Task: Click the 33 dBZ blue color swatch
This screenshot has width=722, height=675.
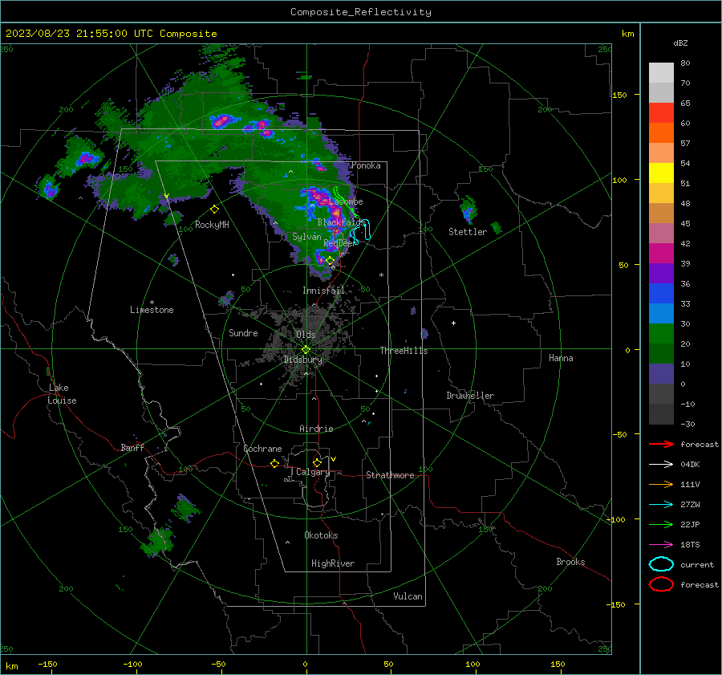Action: click(x=661, y=313)
